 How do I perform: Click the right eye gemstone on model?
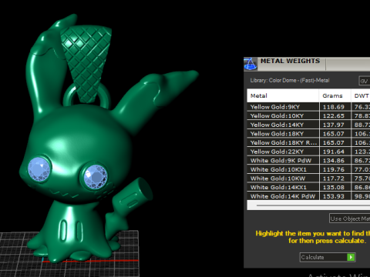tap(96, 176)
